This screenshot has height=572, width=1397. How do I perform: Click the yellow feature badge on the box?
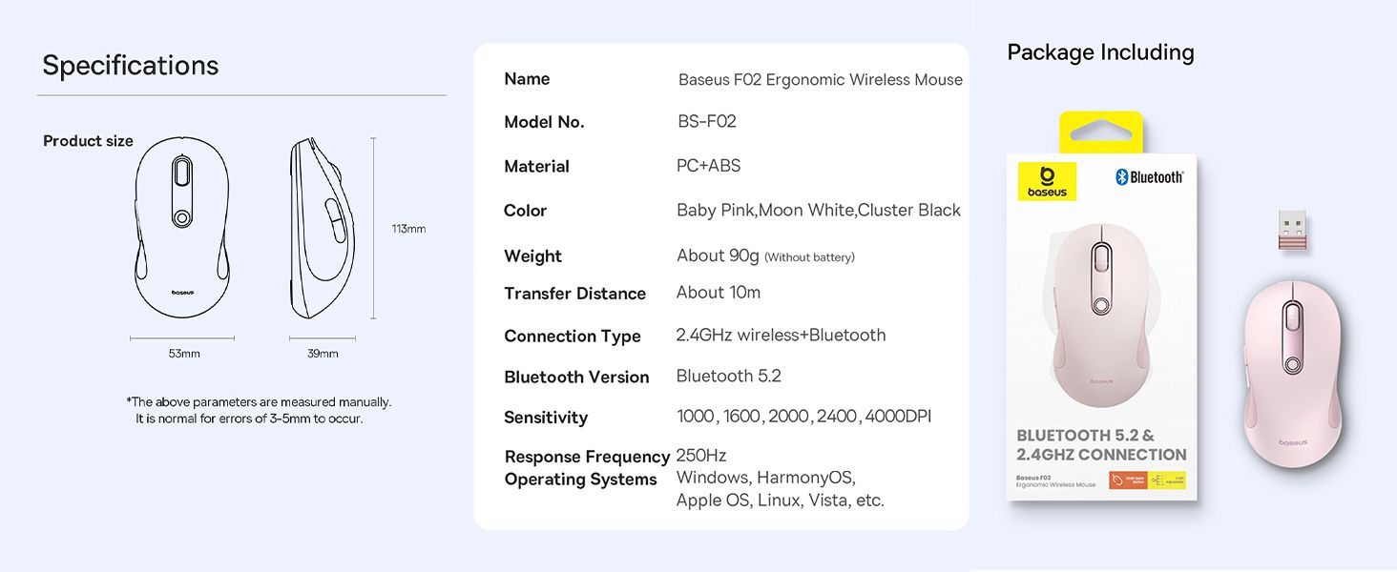1168,480
